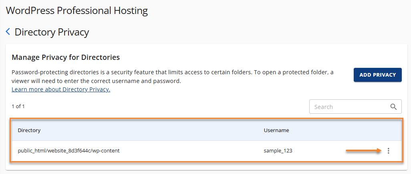Click the 1 of 1 results counter
Image resolution: width=411 pixels, height=174 pixels.
(18, 107)
